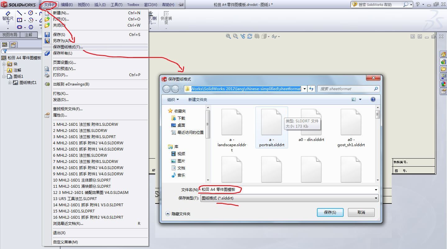447x249 pixels.
Task: Click Previous View icon
Action: click(x=243, y=36)
